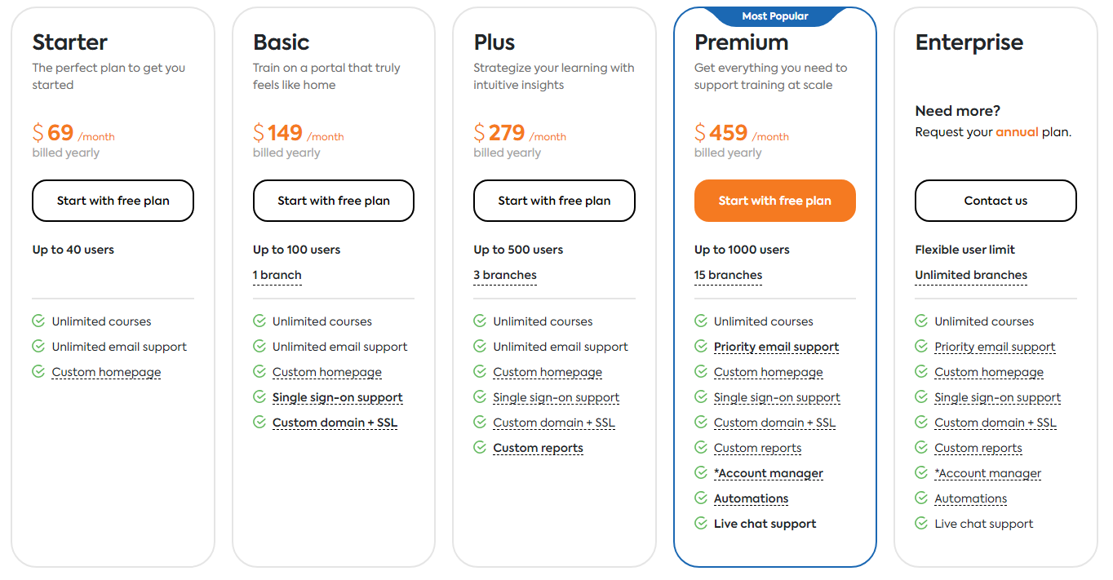Click the Automations feature in Premium plan
Image resolution: width=1113 pixels, height=580 pixels.
pyautogui.click(x=751, y=498)
